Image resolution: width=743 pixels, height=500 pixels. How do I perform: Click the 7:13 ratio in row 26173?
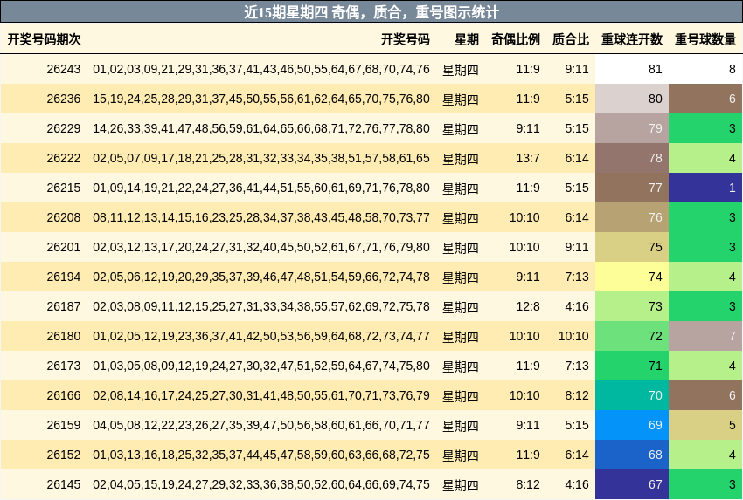coord(577,366)
